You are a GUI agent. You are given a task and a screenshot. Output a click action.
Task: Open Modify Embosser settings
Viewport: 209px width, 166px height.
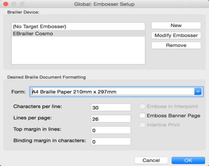coord(176,35)
